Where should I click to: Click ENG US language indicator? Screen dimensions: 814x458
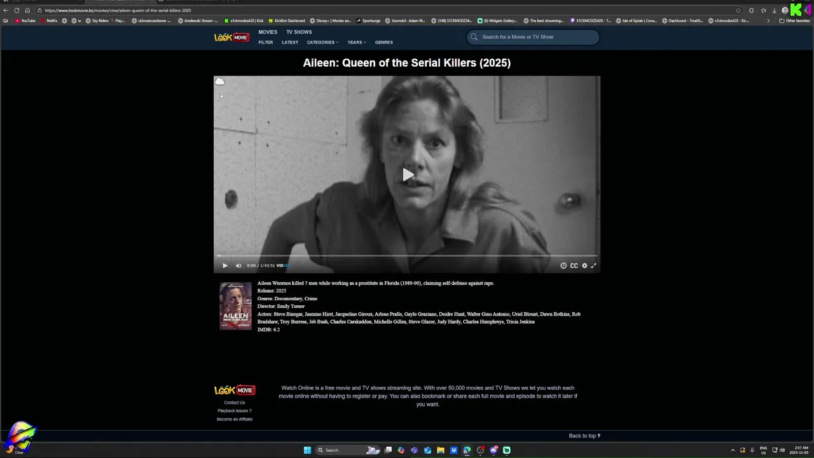pos(763,450)
